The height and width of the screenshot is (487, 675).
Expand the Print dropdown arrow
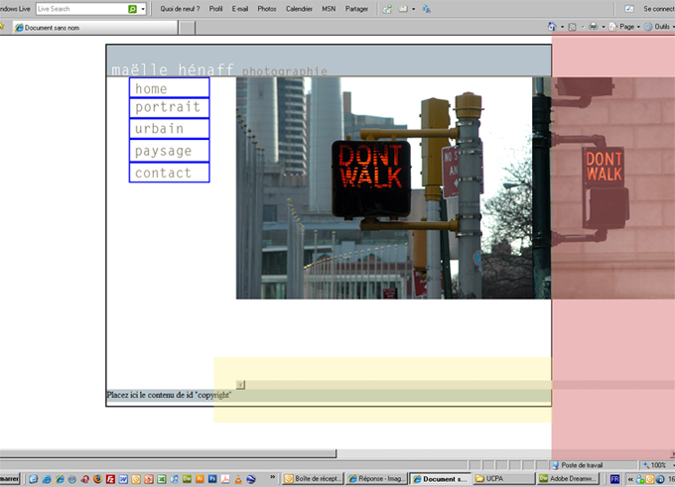pos(604,27)
